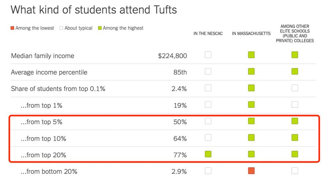The width and height of the screenshot is (324, 183).
Task: Click top 0.1% elite schools empty square
Action: pyautogui.click(x=295, y=88)
